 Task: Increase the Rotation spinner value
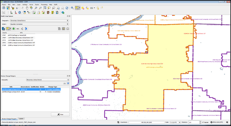(200, 121)
